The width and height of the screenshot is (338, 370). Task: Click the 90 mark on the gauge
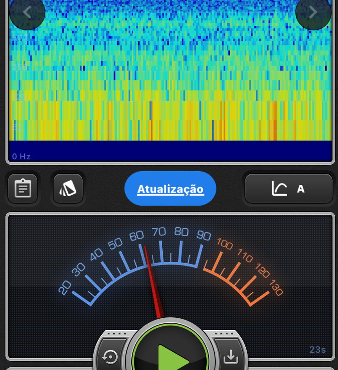[x=204, y=236]
